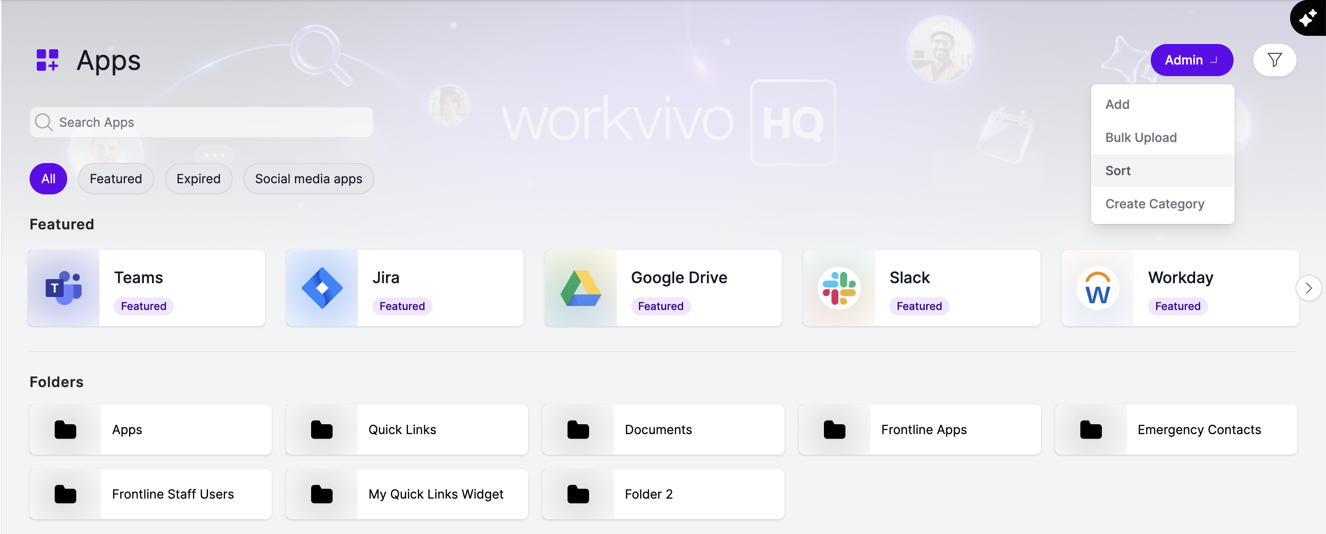Select the All filter chip
The height and width of the screenshot is (534, 1326).
pyautogui.click(x=48, y=178)
